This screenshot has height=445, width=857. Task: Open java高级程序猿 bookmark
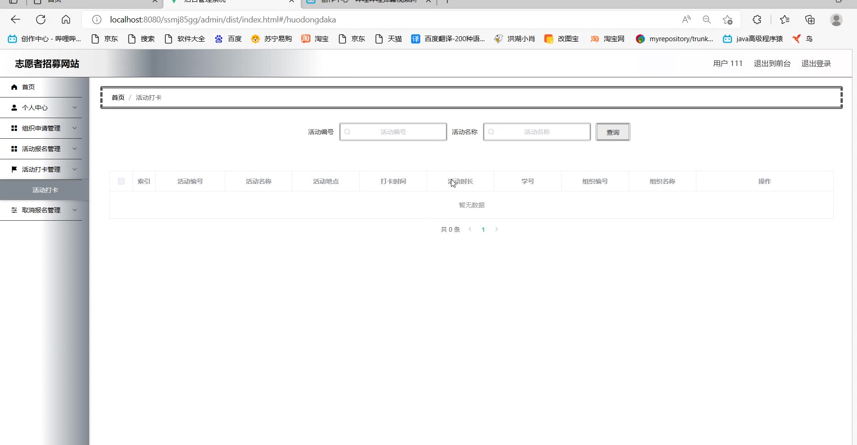pos(753,39)
